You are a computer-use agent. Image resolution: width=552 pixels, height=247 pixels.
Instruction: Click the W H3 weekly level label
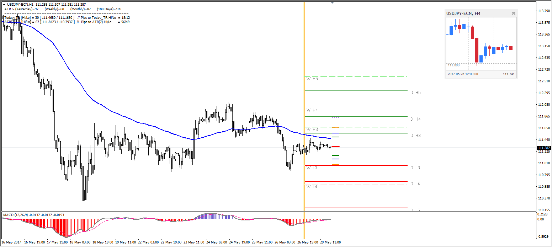click(x=312, y=129)
